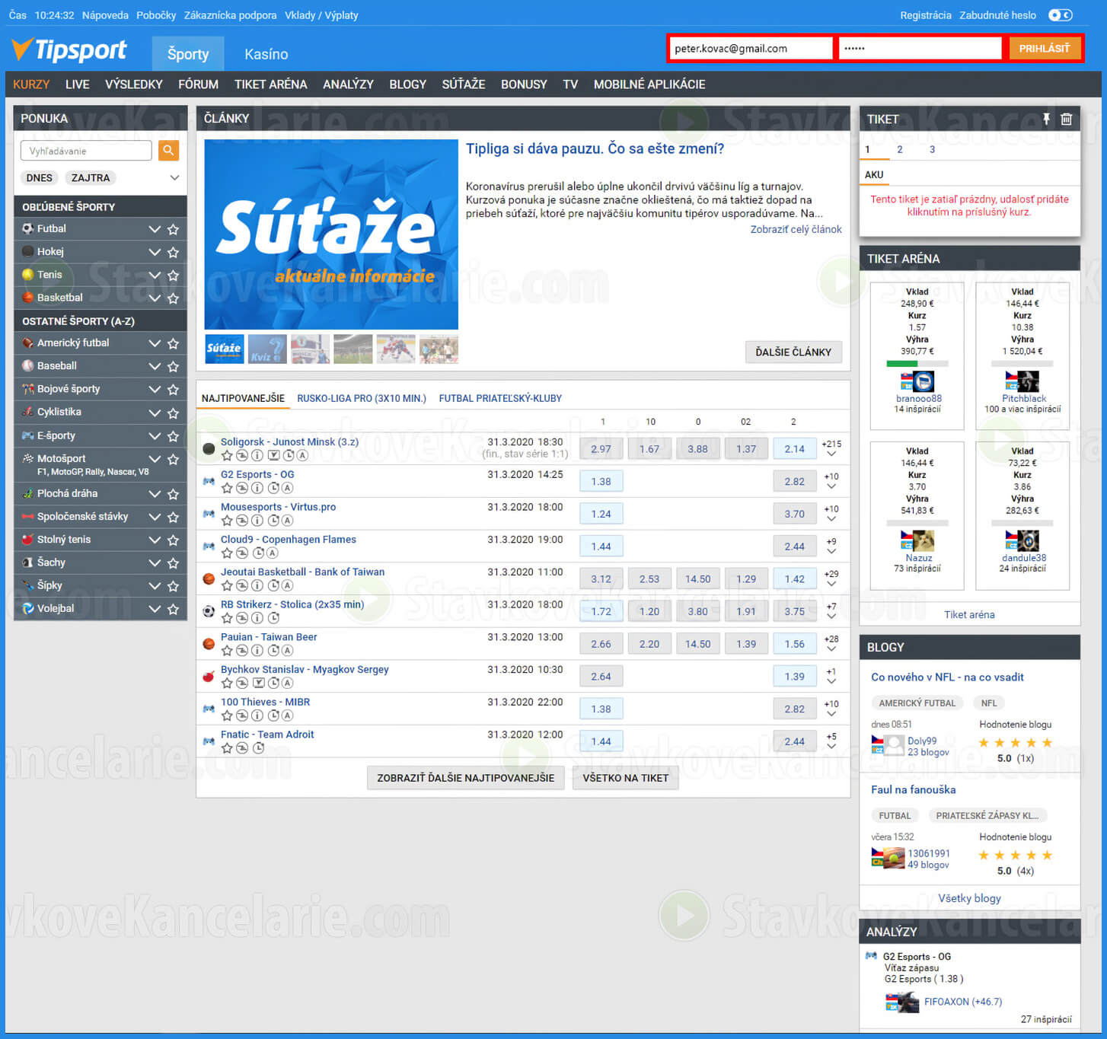
Task: Expand the Motošport category
Action: [x=155, y=459]
